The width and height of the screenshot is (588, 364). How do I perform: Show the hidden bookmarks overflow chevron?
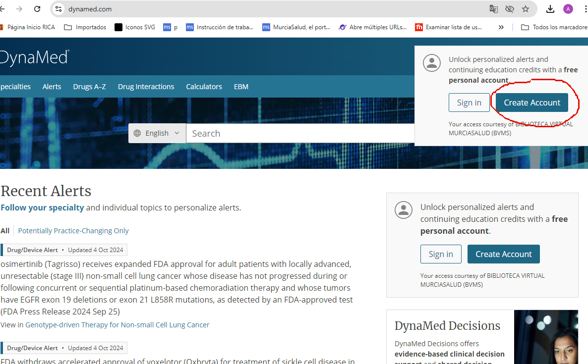tap(501, 27)
